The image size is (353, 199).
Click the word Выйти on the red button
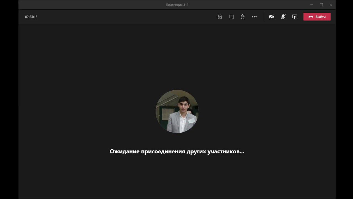[x=320, y=17]
